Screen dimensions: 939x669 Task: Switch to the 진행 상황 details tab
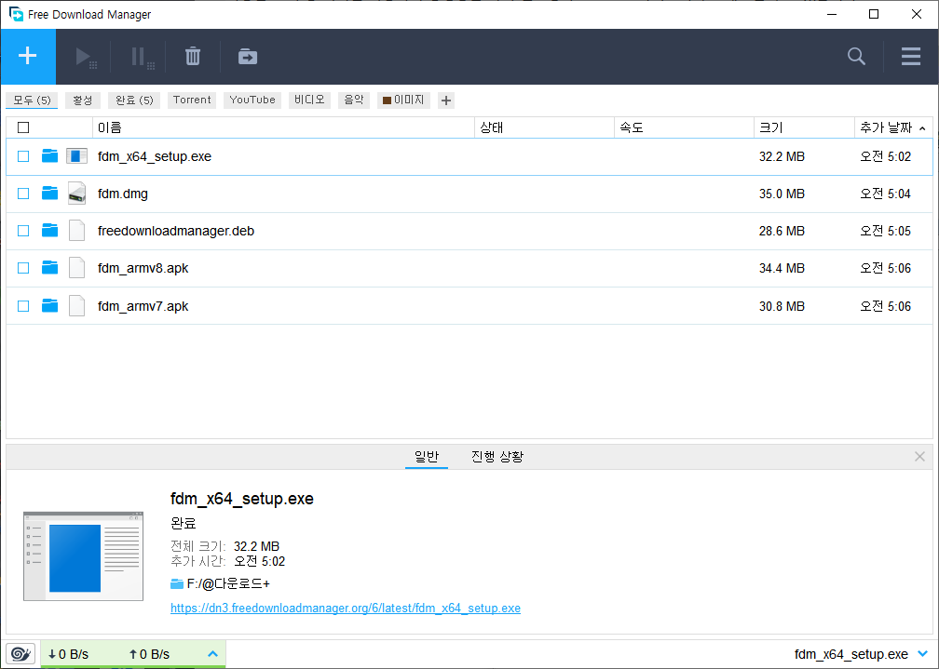(497, 457)
